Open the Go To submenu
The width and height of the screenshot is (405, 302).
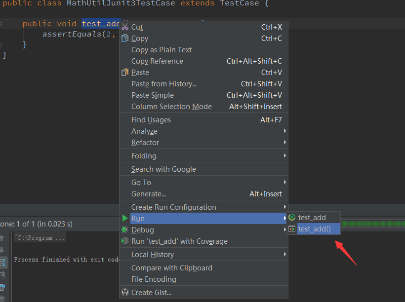coord(203,183)
